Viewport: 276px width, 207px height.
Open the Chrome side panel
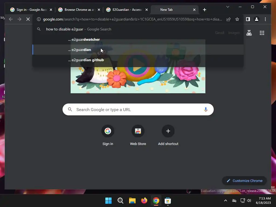pos(248,19)
